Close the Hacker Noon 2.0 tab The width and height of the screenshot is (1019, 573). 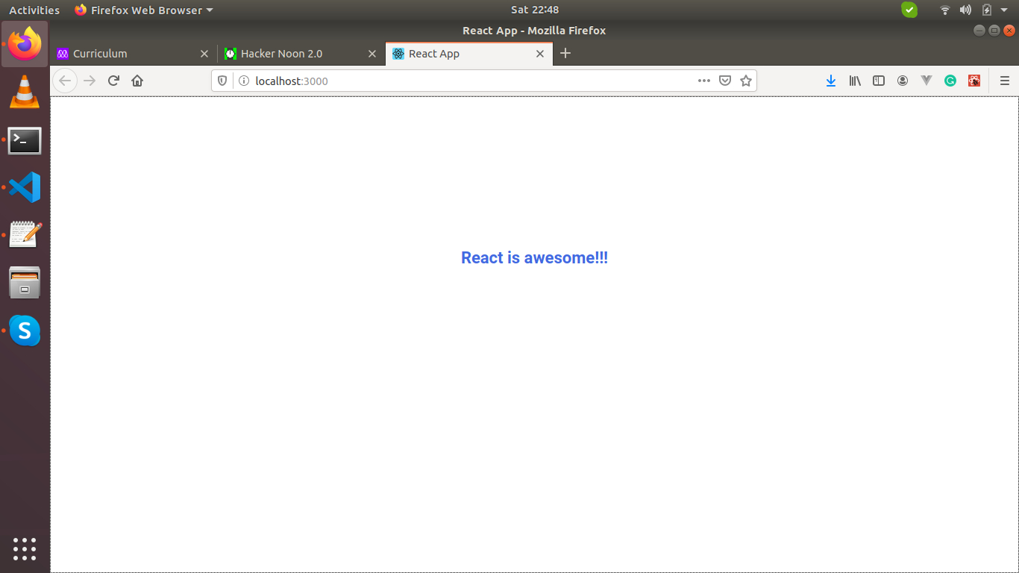(372, 54)
